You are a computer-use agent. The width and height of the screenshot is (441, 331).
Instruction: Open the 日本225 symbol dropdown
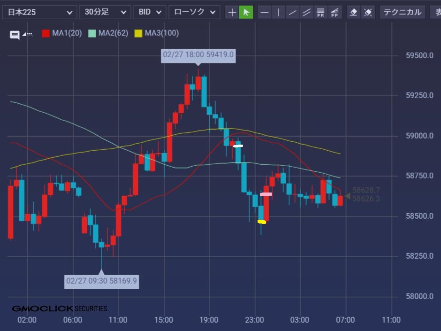(x=39, y=12)
